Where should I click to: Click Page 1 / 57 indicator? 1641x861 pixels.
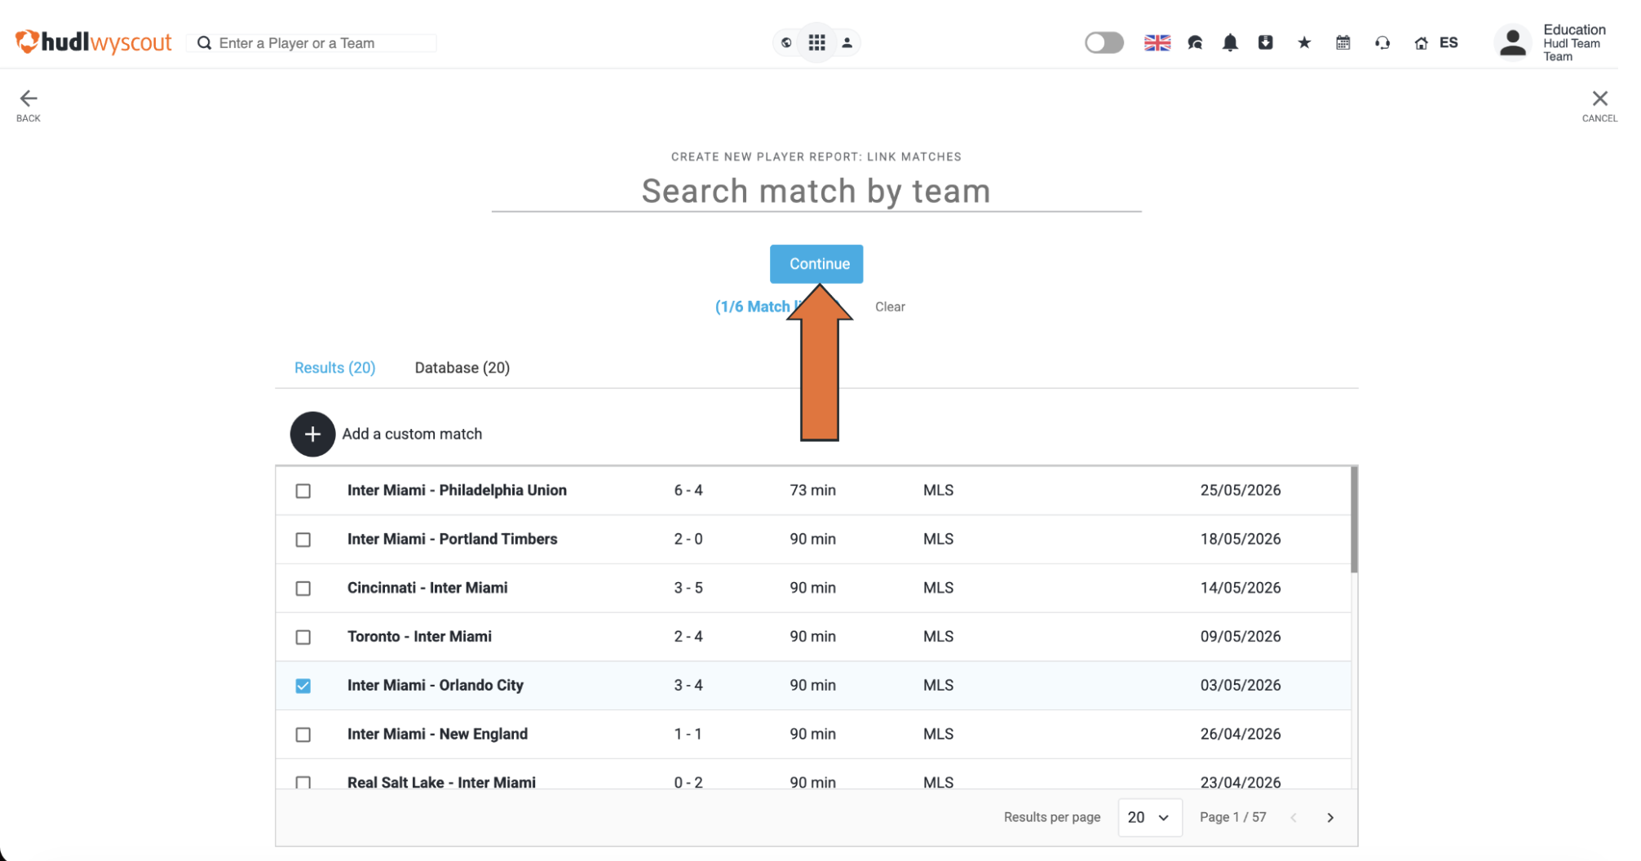[1232, 817]
